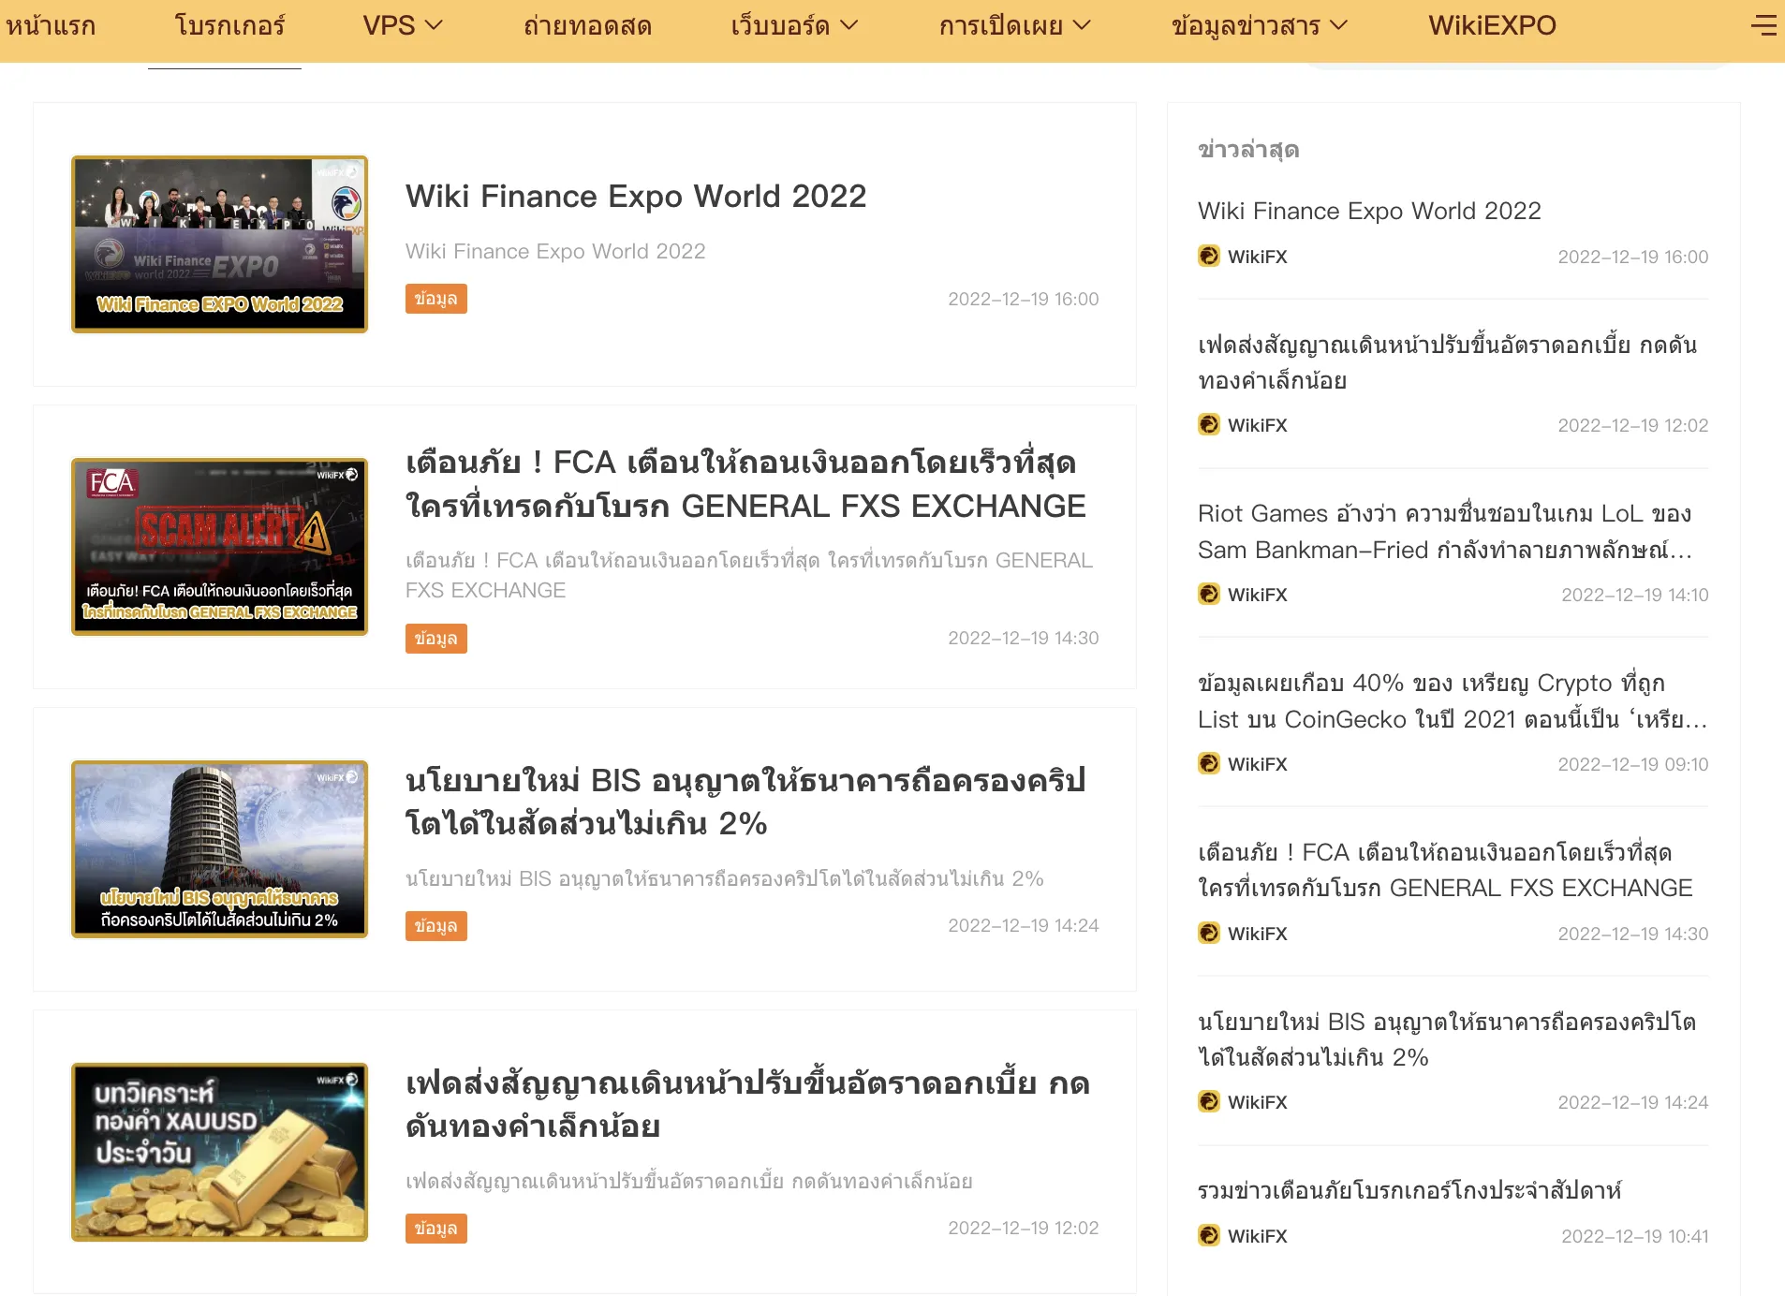
Task: Click WikiFX logo beside the 2022-12-19 09:10 sidebar item
Action: click(x=1209, y=763)
